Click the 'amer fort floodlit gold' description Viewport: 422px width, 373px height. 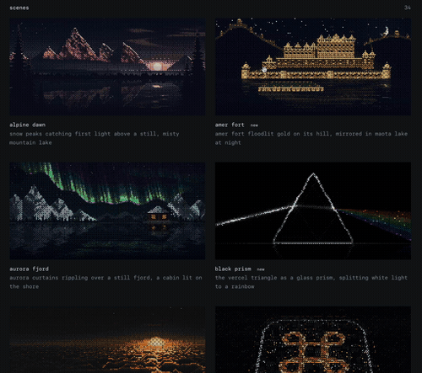click(x=311, y=138)
